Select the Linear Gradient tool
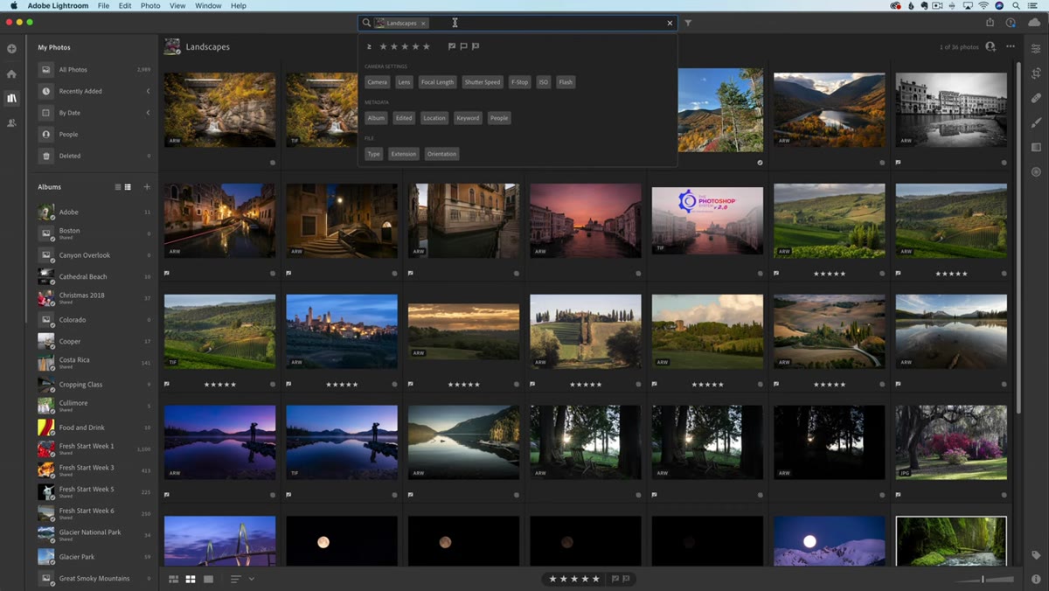Image resolution: width=1049 pixels, height=591 pixels. point(1036,147)
